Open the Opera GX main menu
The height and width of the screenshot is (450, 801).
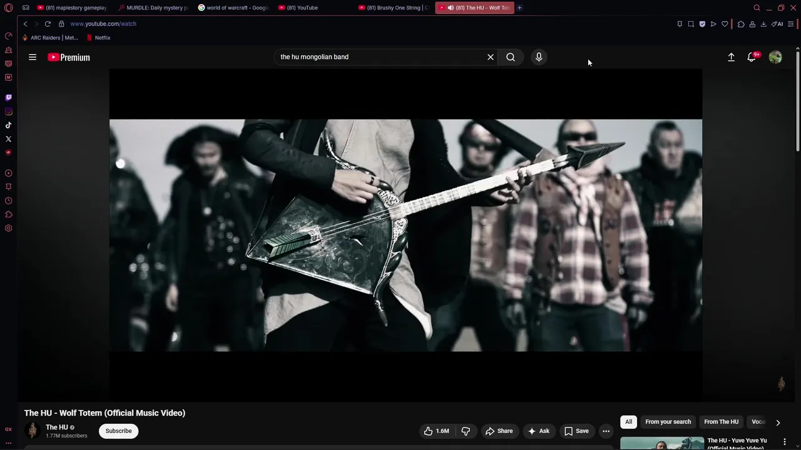point(8,7)
